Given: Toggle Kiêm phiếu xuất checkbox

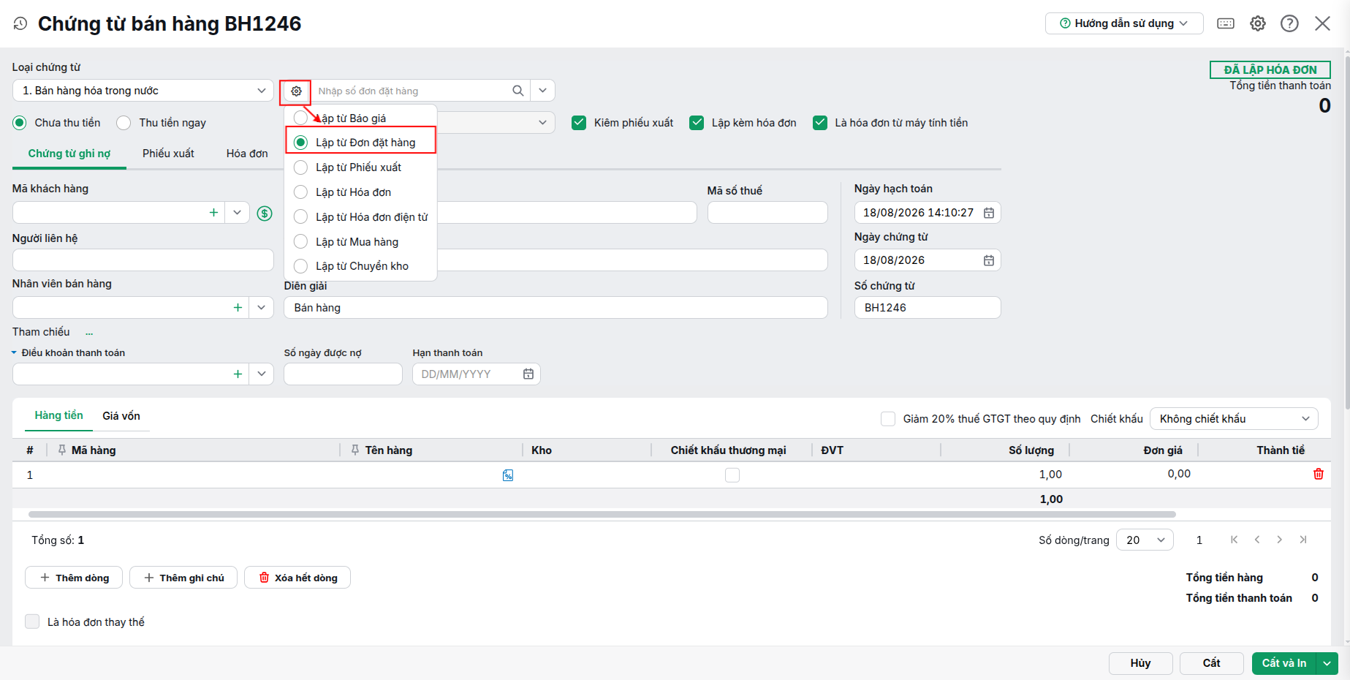Looking at the screenshot, I should tap(579, 123).
